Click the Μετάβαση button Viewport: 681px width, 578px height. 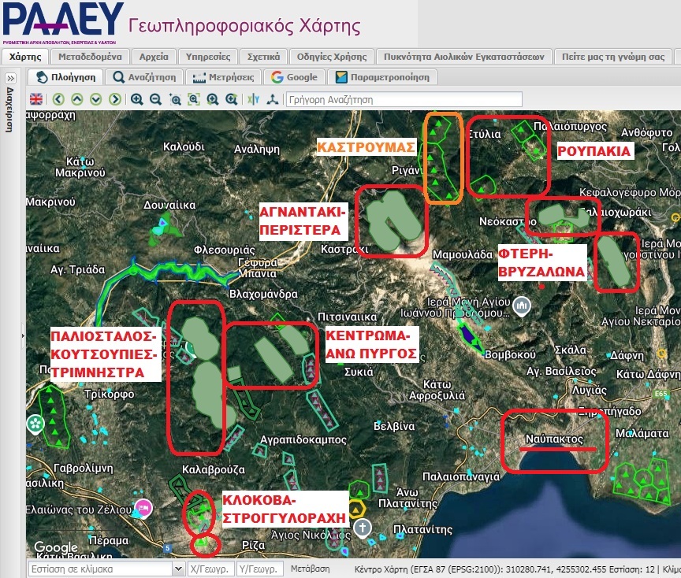[x=309, y=568]
